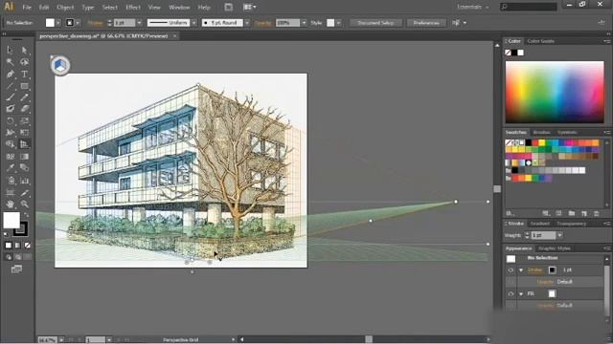Open the Uniform width profile dropdown
Image resolution: width=613 pixels, height=344 pixels.
coord(193,23)
